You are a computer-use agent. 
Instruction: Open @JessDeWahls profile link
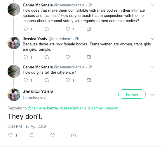click(73, 108)
